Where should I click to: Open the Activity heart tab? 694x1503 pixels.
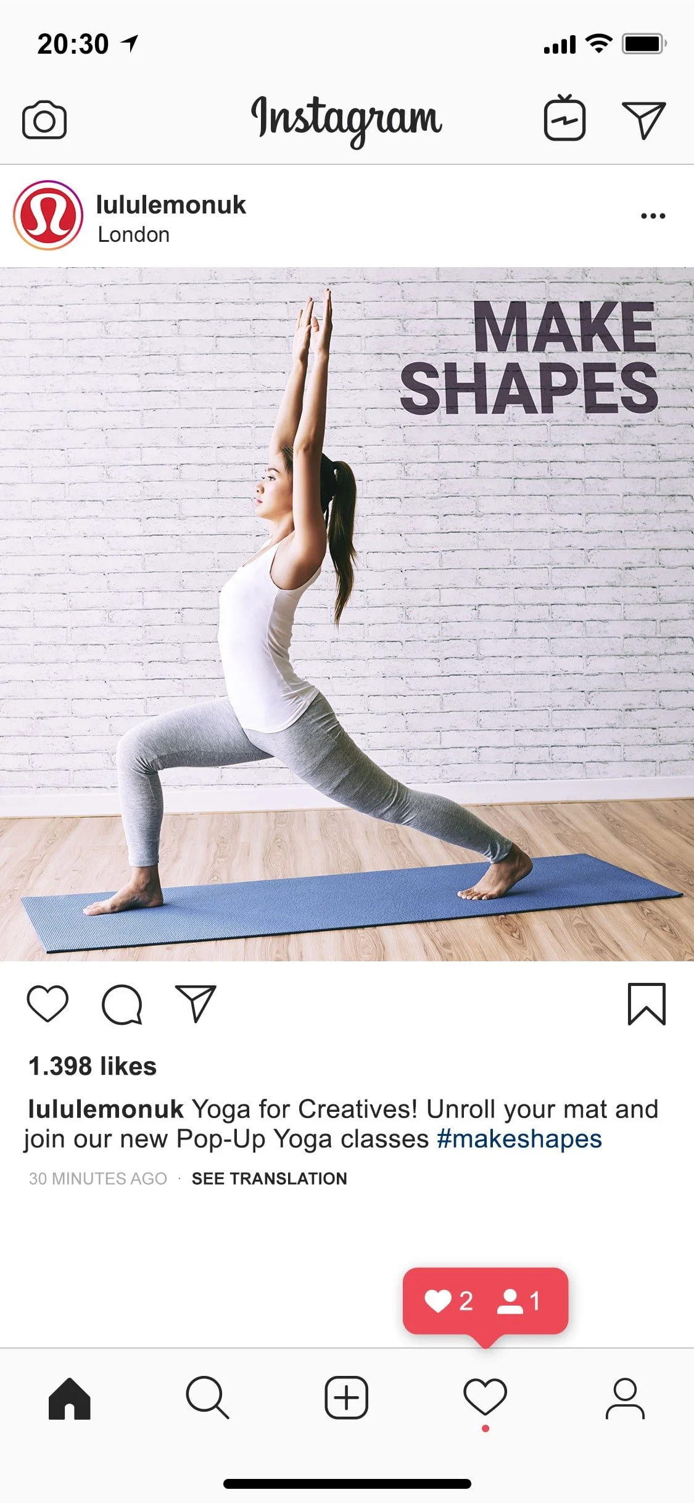click(485, 1397)
